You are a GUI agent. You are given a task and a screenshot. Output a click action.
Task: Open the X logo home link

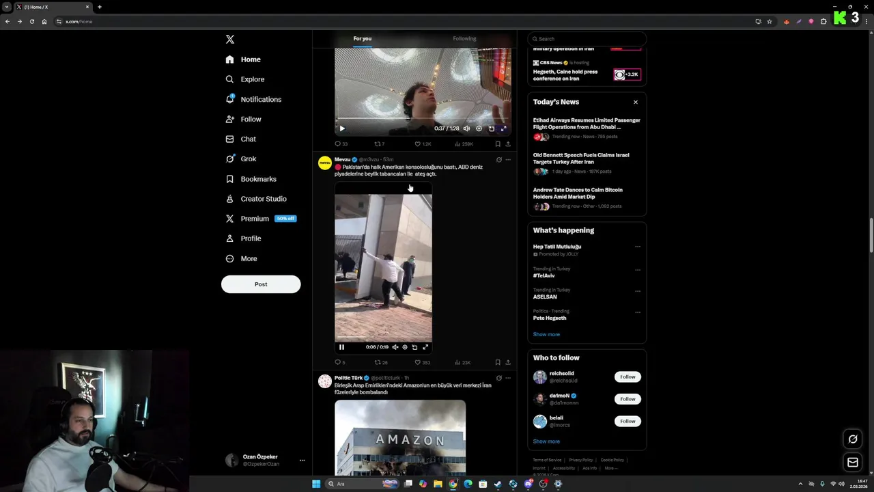click(230, 40)
